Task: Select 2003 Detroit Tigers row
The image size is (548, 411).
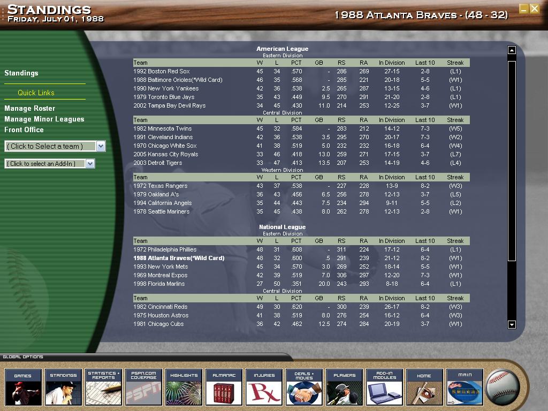Action: (301, 163)
